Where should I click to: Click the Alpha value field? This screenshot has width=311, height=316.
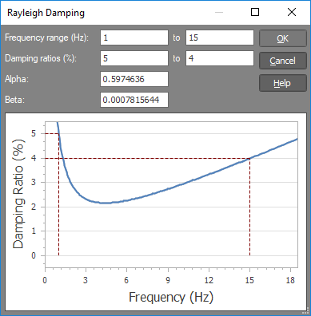(x=134, y=79)
